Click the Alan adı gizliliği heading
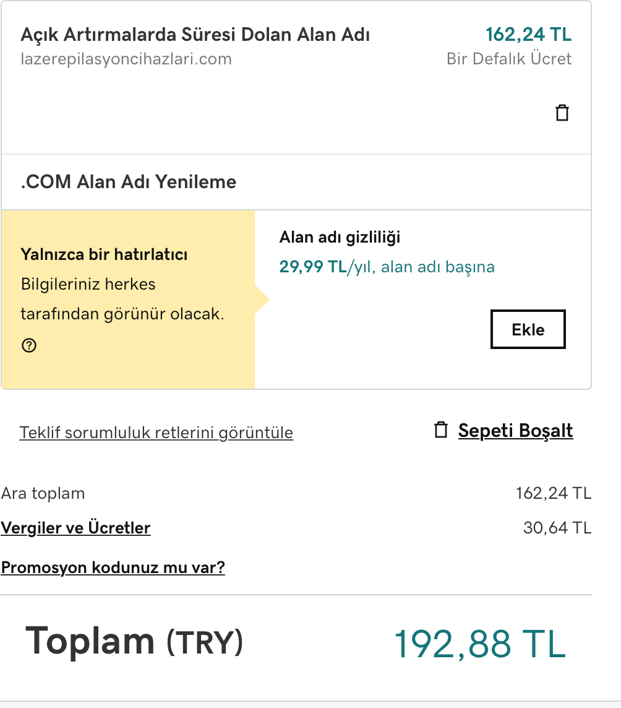Screen dimensions: 621x708 [x=340, y=237]
